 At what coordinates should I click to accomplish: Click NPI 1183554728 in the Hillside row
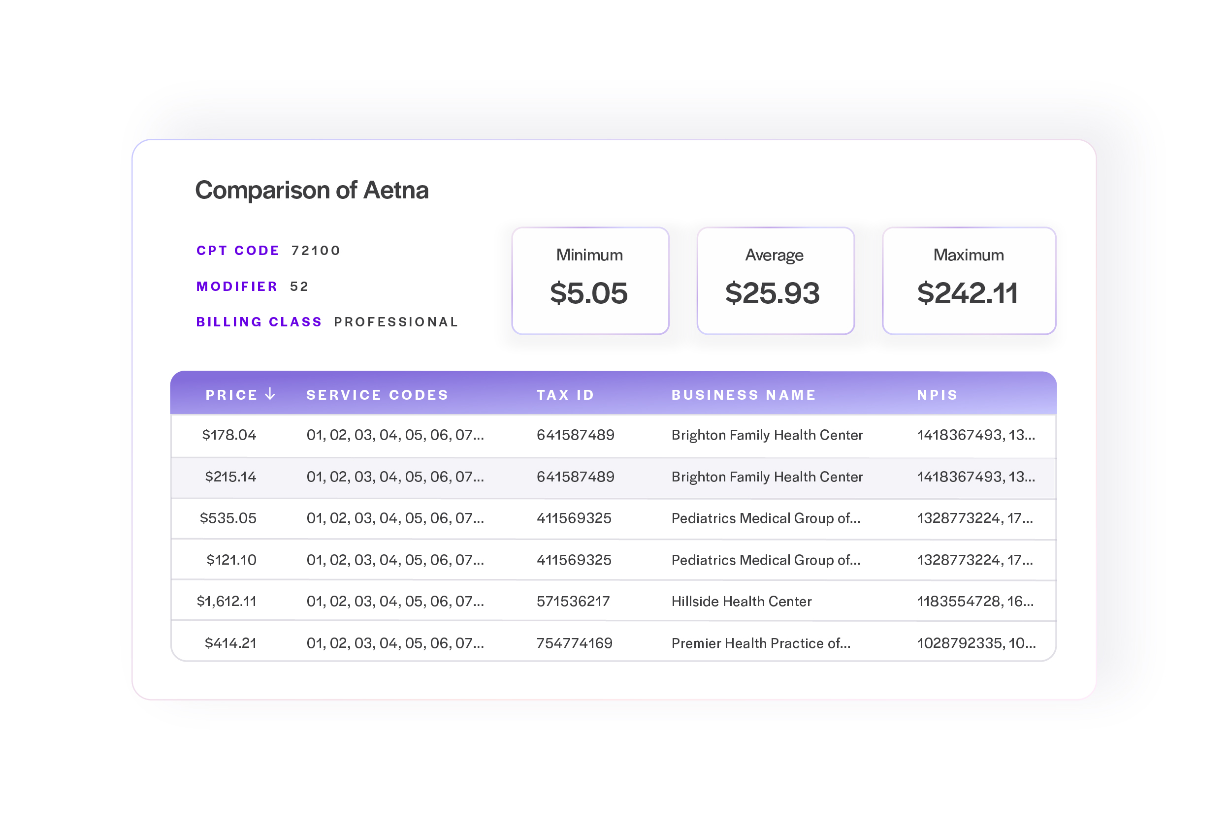click(x=975, y=601)
